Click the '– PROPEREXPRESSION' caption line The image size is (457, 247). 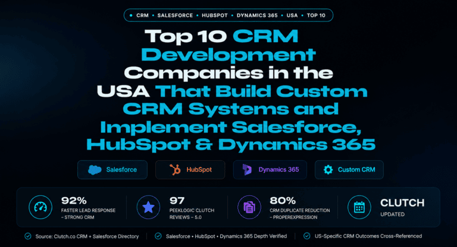[x=293, y=217]
